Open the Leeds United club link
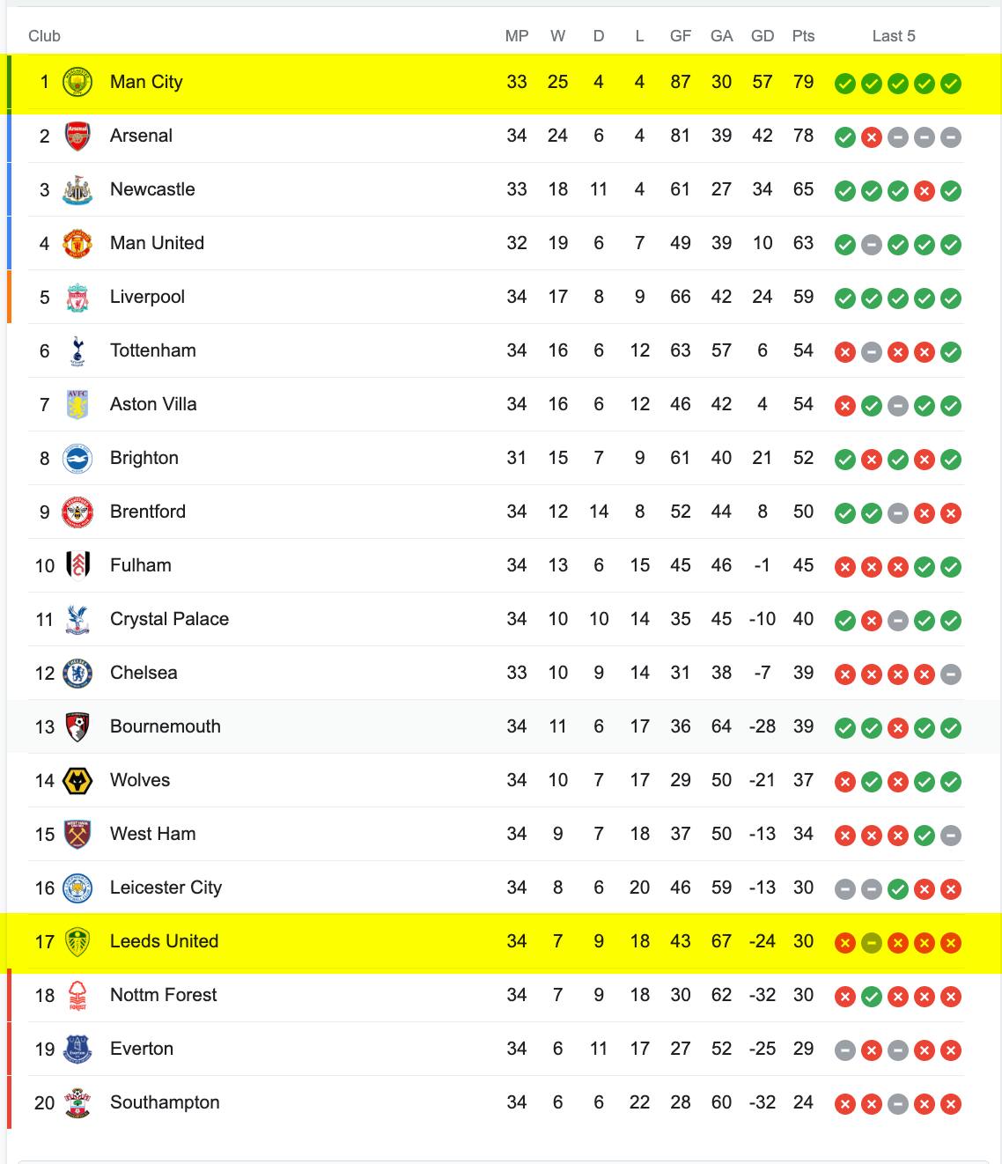 pyautogui.click(x=164, y=941)
